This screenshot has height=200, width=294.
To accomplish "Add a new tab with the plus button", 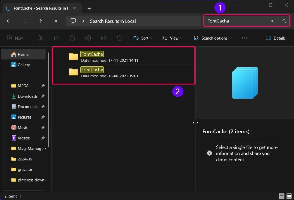I will [x=89, y=8].
